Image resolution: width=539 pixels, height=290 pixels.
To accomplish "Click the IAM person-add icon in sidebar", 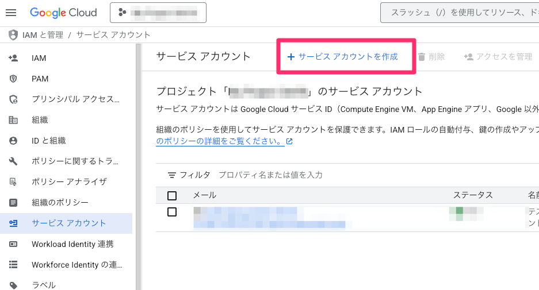I will [x=13, y=58].
